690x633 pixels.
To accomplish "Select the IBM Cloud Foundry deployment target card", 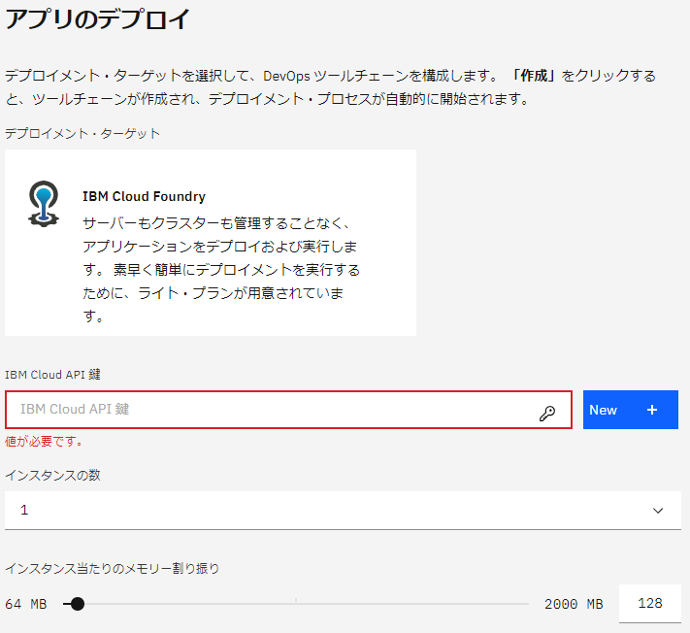I will point(211,243).
